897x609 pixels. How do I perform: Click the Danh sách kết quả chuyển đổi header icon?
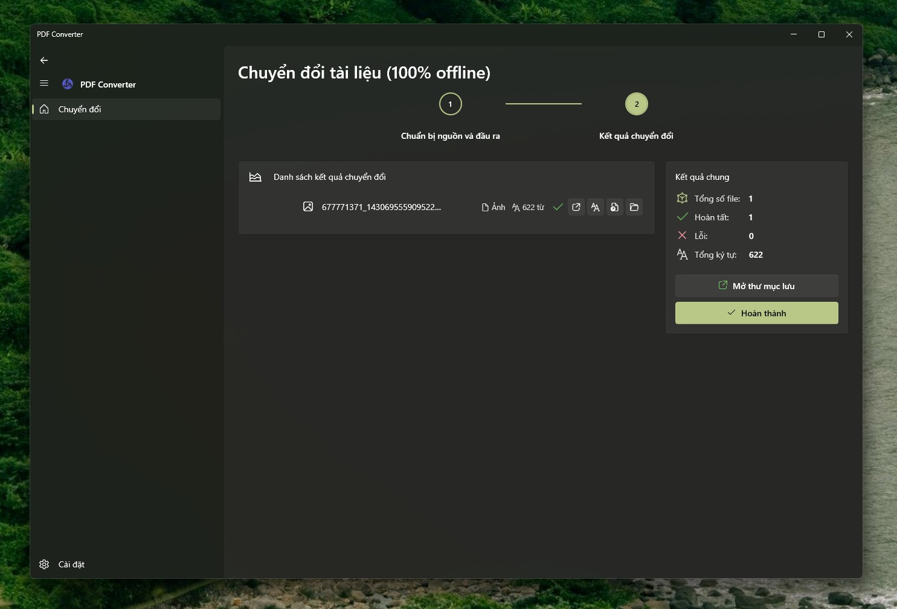[x=256, y=177]
